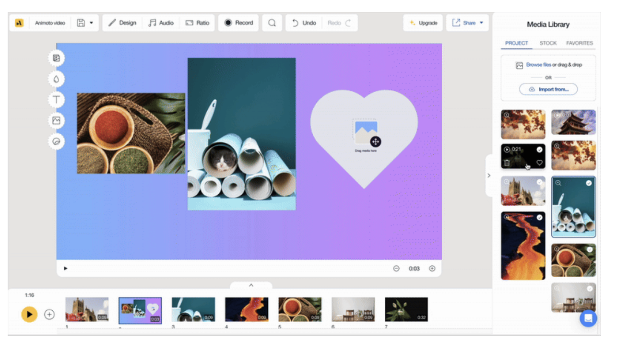Toggle checkmark on the cat rolls thumbnail
This screenshot has width=617, height=352.
click(589, 183)
